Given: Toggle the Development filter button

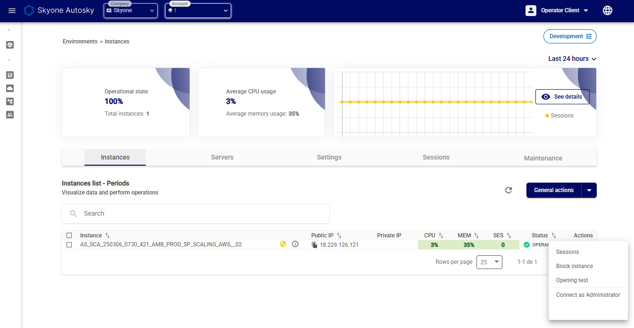Looking at the screenshot, I should (570, 36).
